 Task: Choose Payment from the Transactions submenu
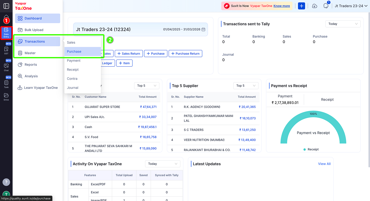click(x=83, y=61)
